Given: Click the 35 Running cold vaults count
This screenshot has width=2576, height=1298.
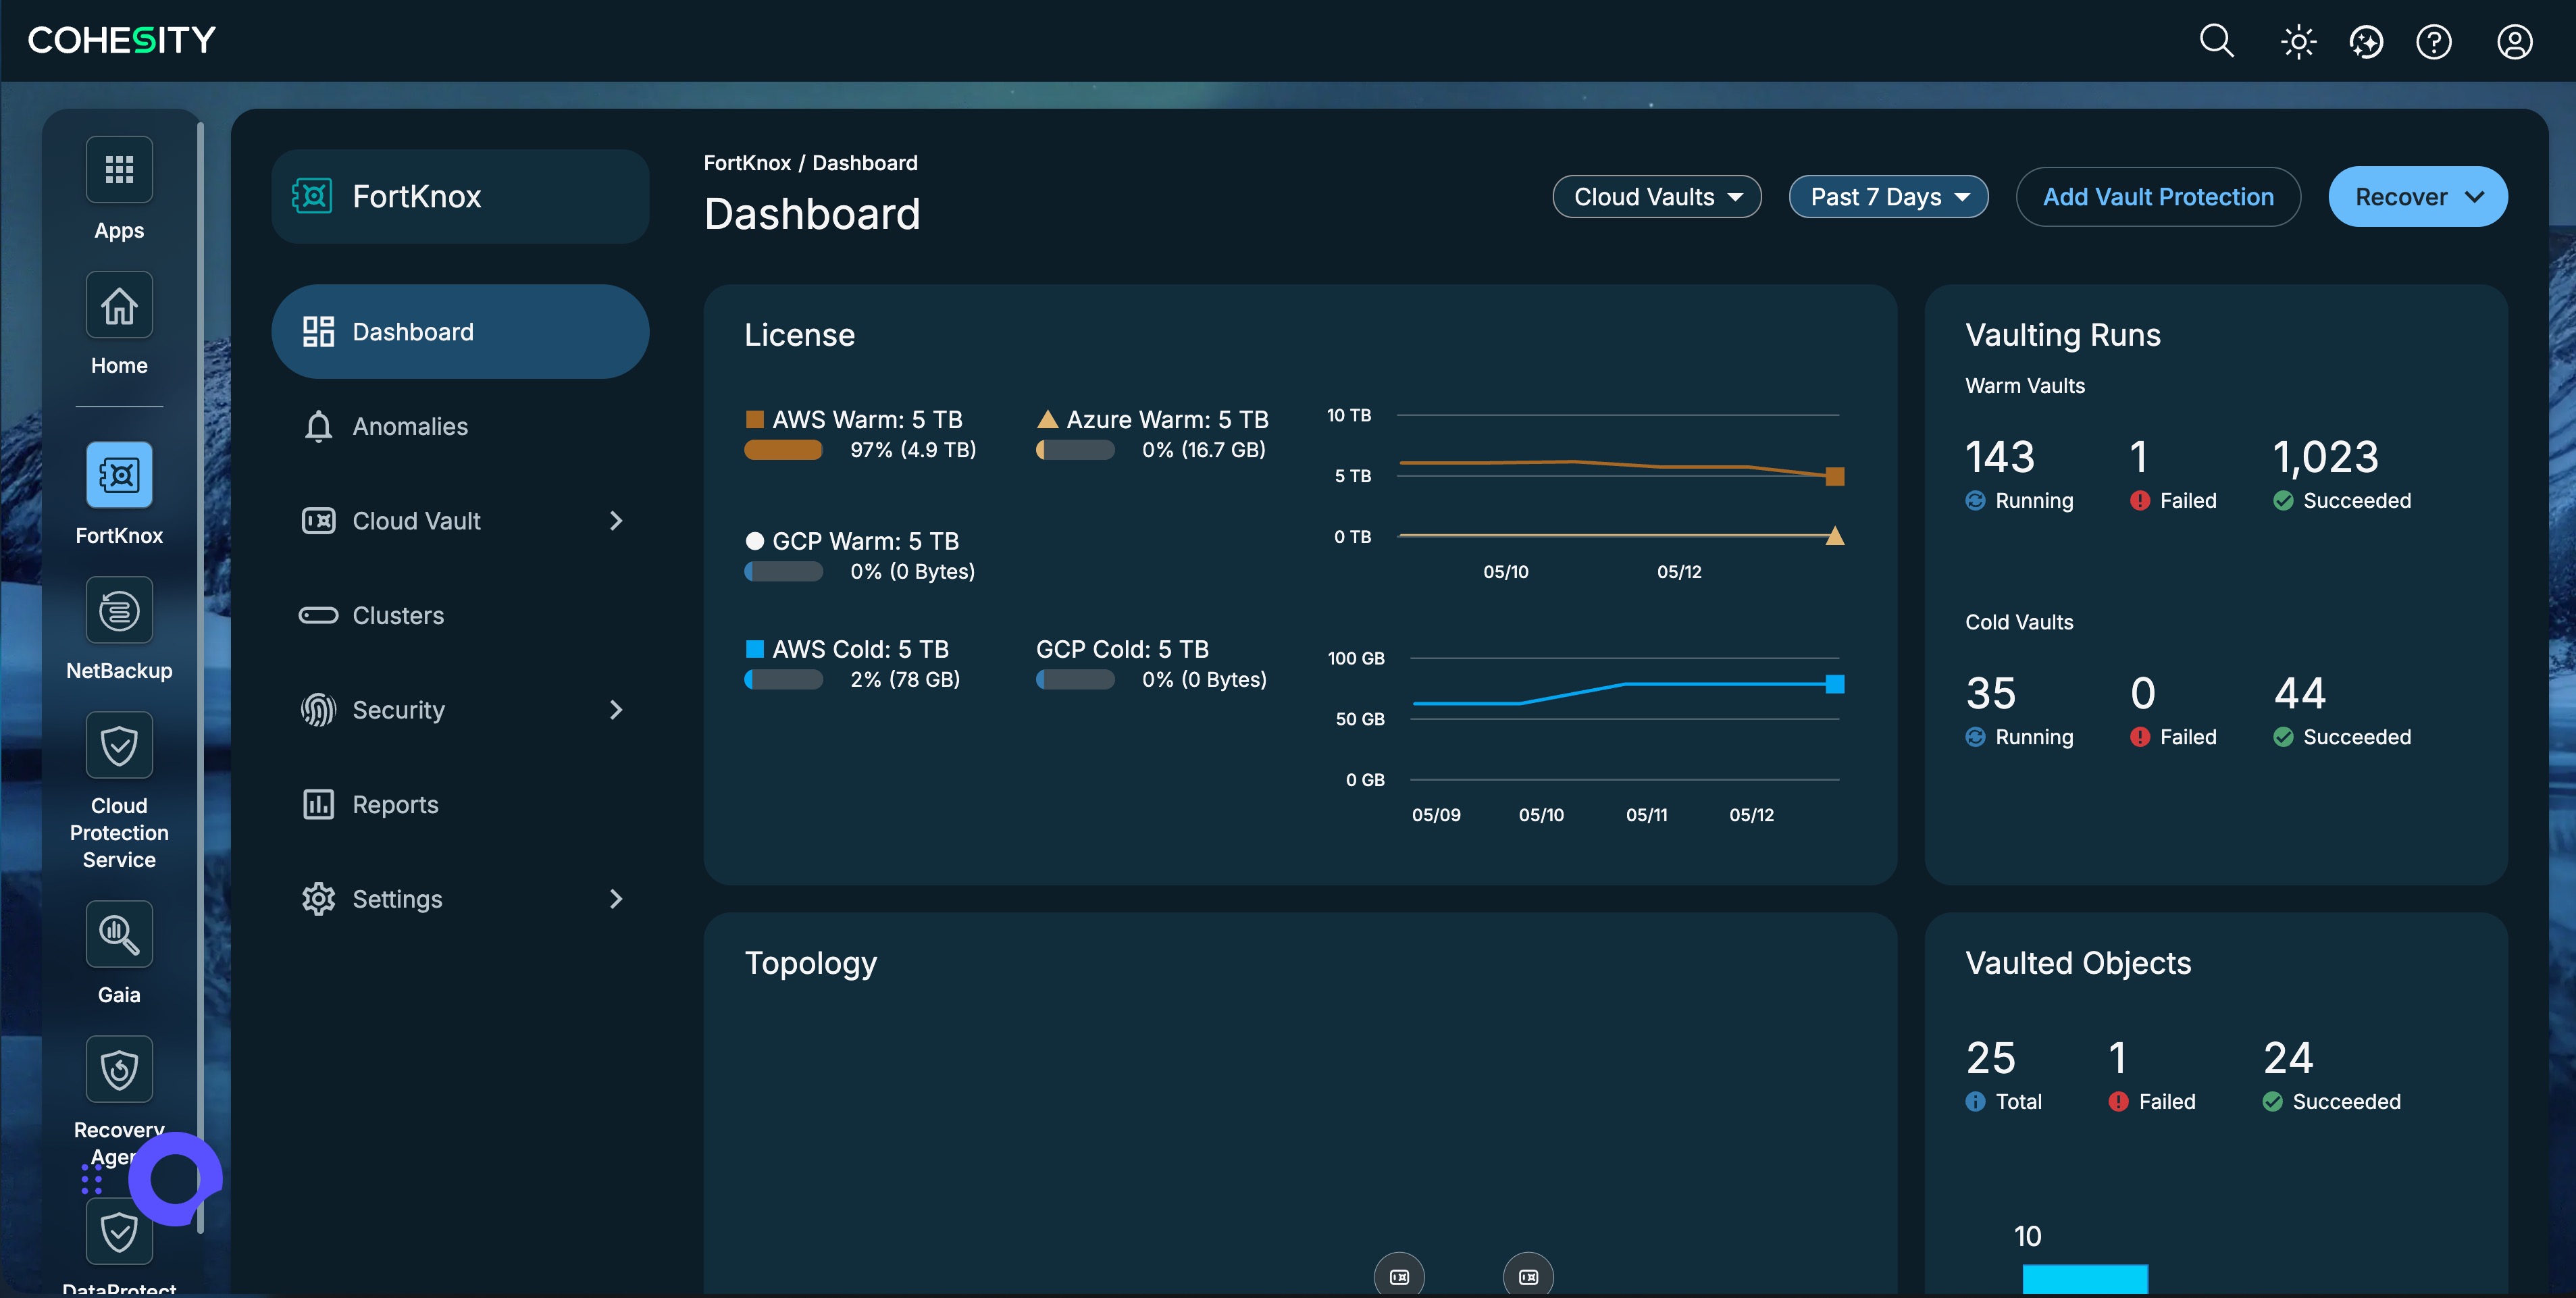Looking at the screenshot, I should [x=1990, y=693].
